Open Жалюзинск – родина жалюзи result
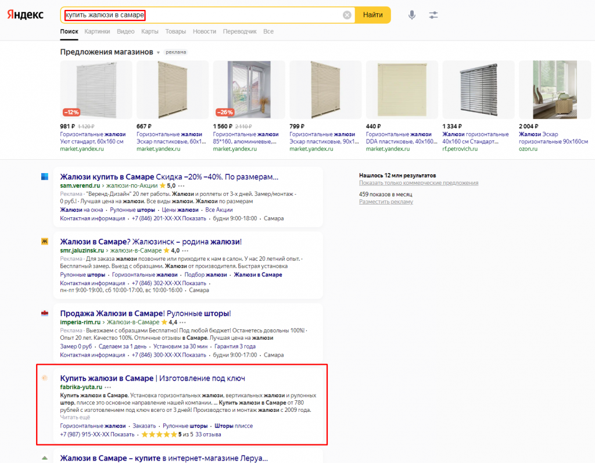The height and width of the screenshot is (463, 595). [150, 242]
